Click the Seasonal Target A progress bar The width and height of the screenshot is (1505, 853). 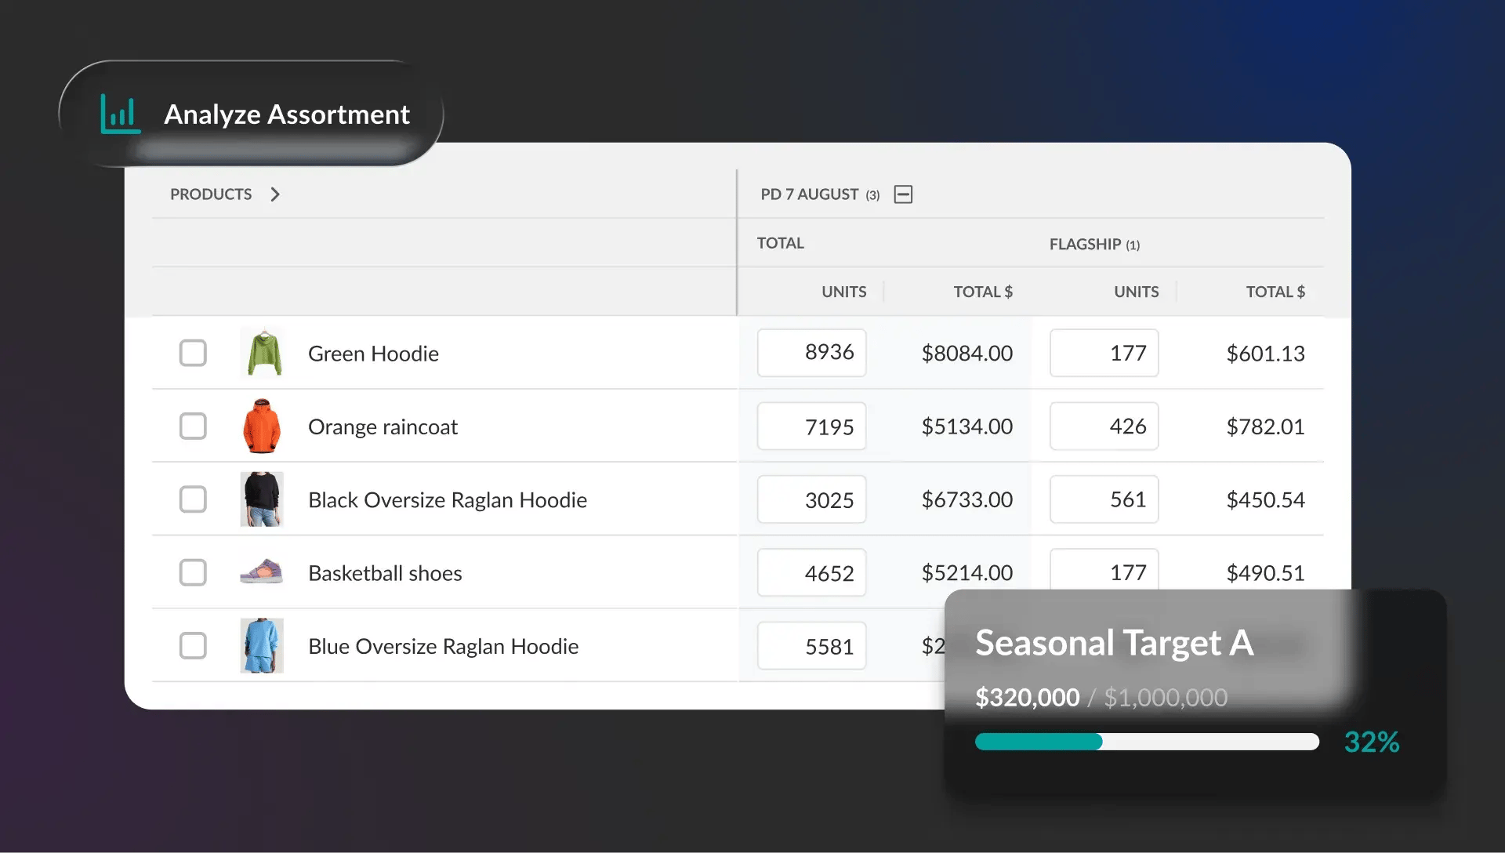coord(1147,742)
